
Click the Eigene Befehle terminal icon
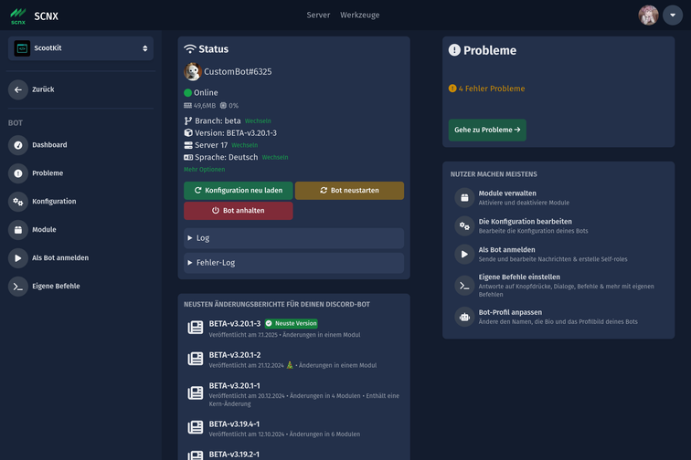point(18,287)
